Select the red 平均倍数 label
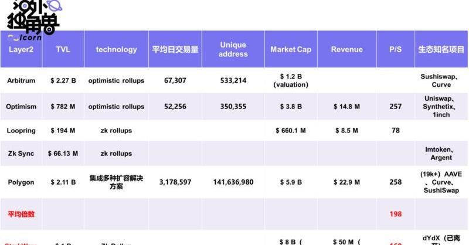Image resolution: width=469 pixels, height=245 pixels. click(x=21, y=214)
